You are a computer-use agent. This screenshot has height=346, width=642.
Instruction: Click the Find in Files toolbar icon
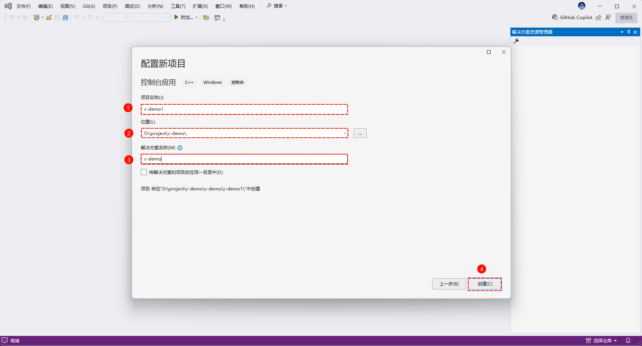(x=206, y=18)
